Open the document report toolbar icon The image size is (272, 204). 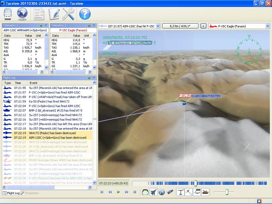(39, 14)
